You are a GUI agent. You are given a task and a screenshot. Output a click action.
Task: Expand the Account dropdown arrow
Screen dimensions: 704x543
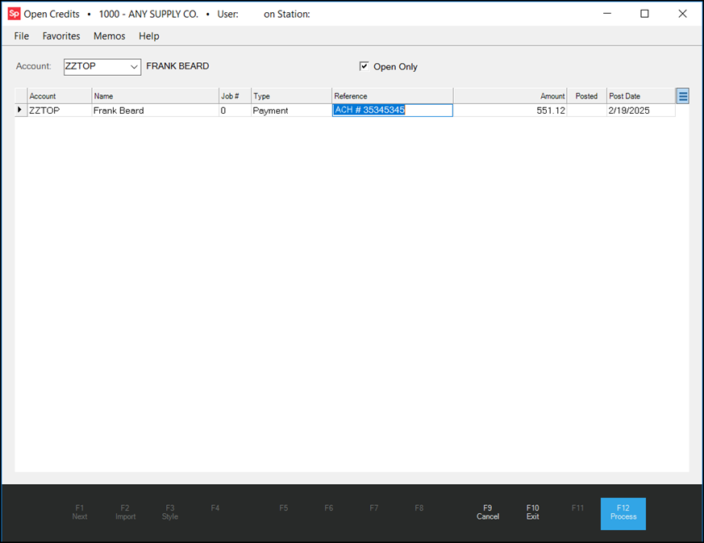[x=134, y=67]
